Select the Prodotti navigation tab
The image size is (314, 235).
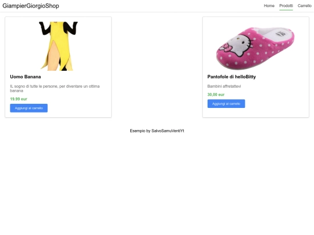click(286, 6)
